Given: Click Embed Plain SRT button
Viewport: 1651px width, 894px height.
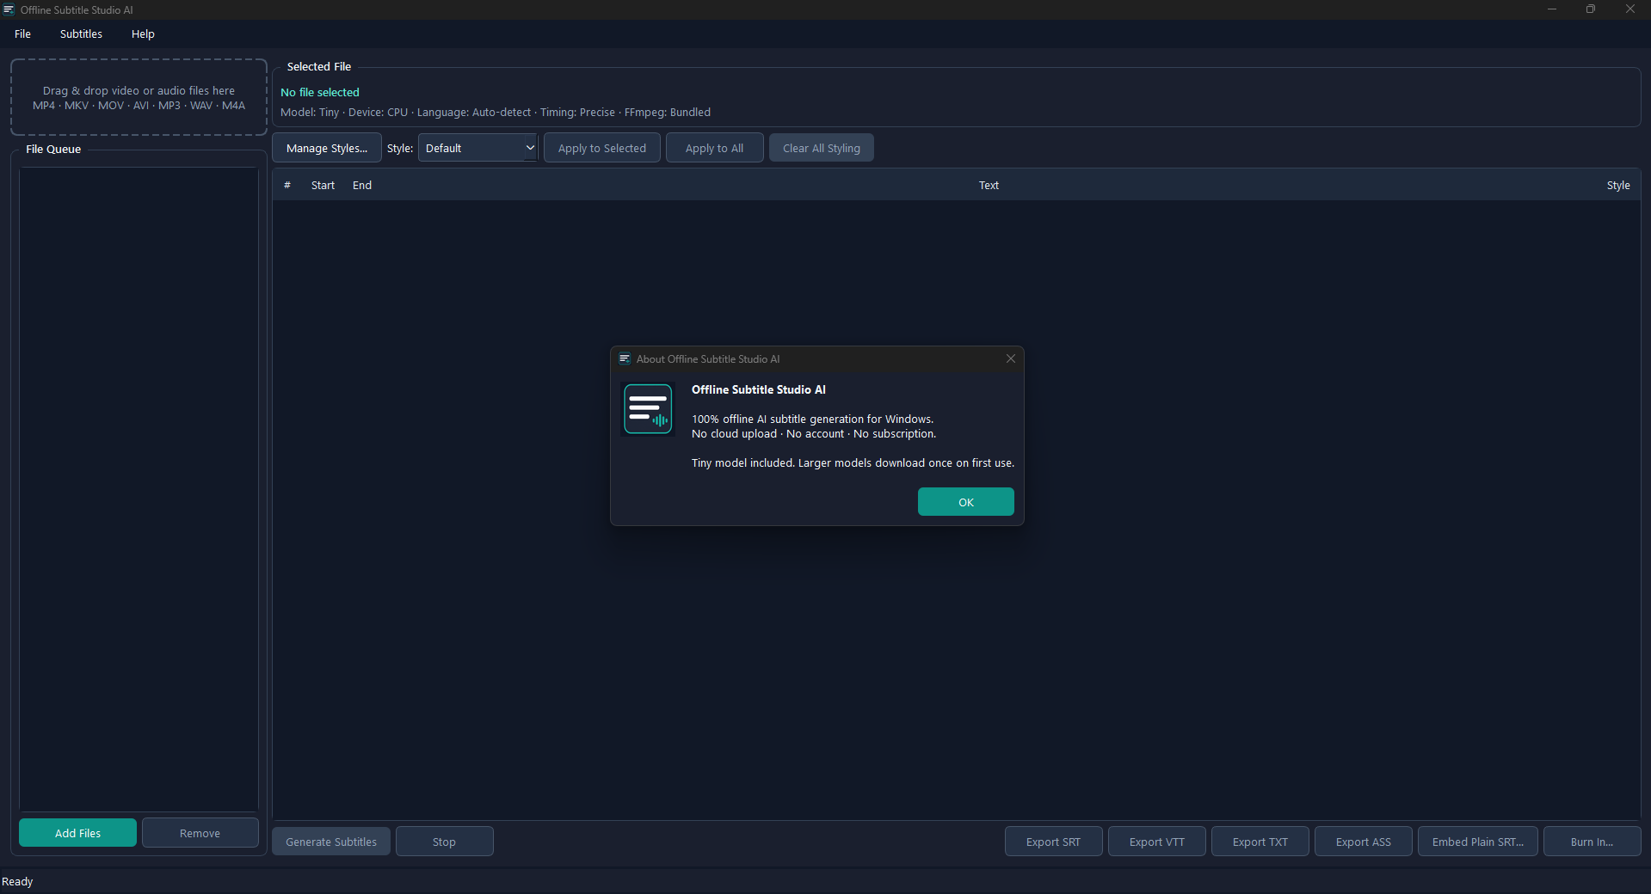Looking at the screenshot, I should pos(1477,842).
